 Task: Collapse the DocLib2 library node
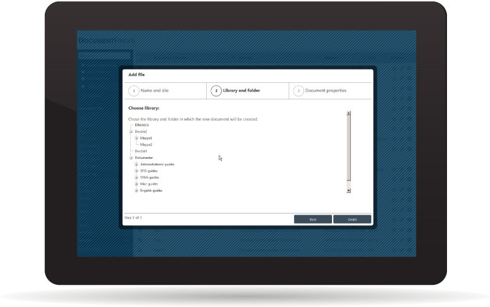(131, 132)
